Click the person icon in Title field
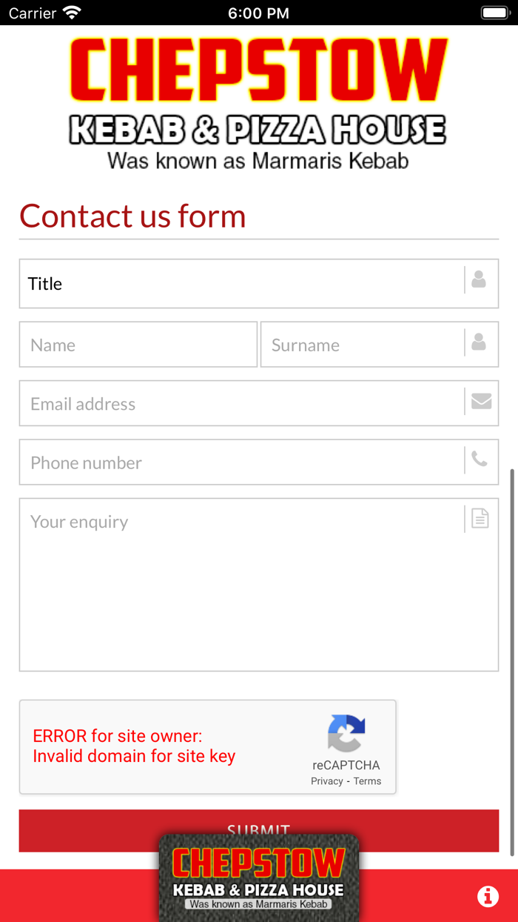This screenshot has height=922, width=518. pyautogui.click(x=479, y=279)
